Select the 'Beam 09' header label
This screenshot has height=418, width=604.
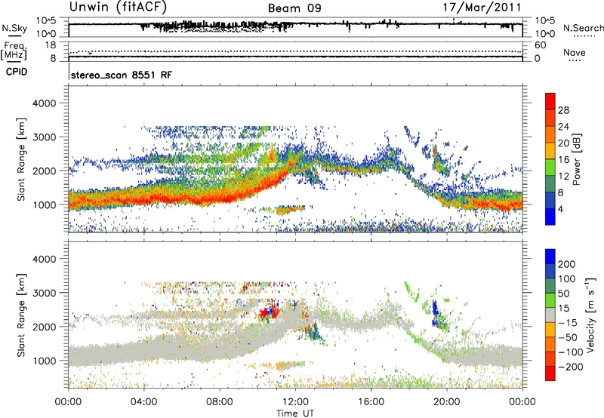pos(294,8)
